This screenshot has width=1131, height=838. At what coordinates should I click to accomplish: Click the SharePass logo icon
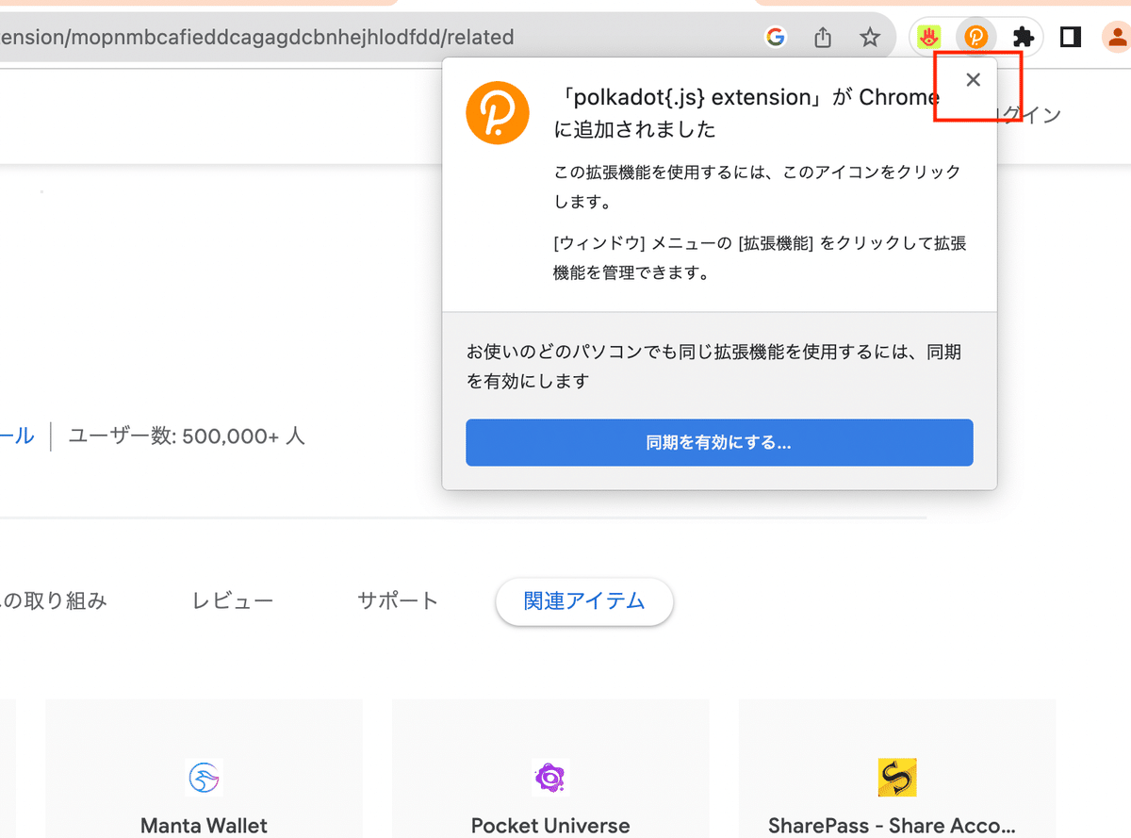[897, 779]
